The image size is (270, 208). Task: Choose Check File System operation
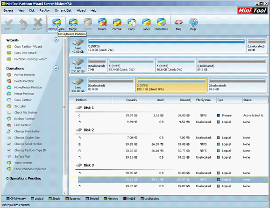(x=26, y=112)
